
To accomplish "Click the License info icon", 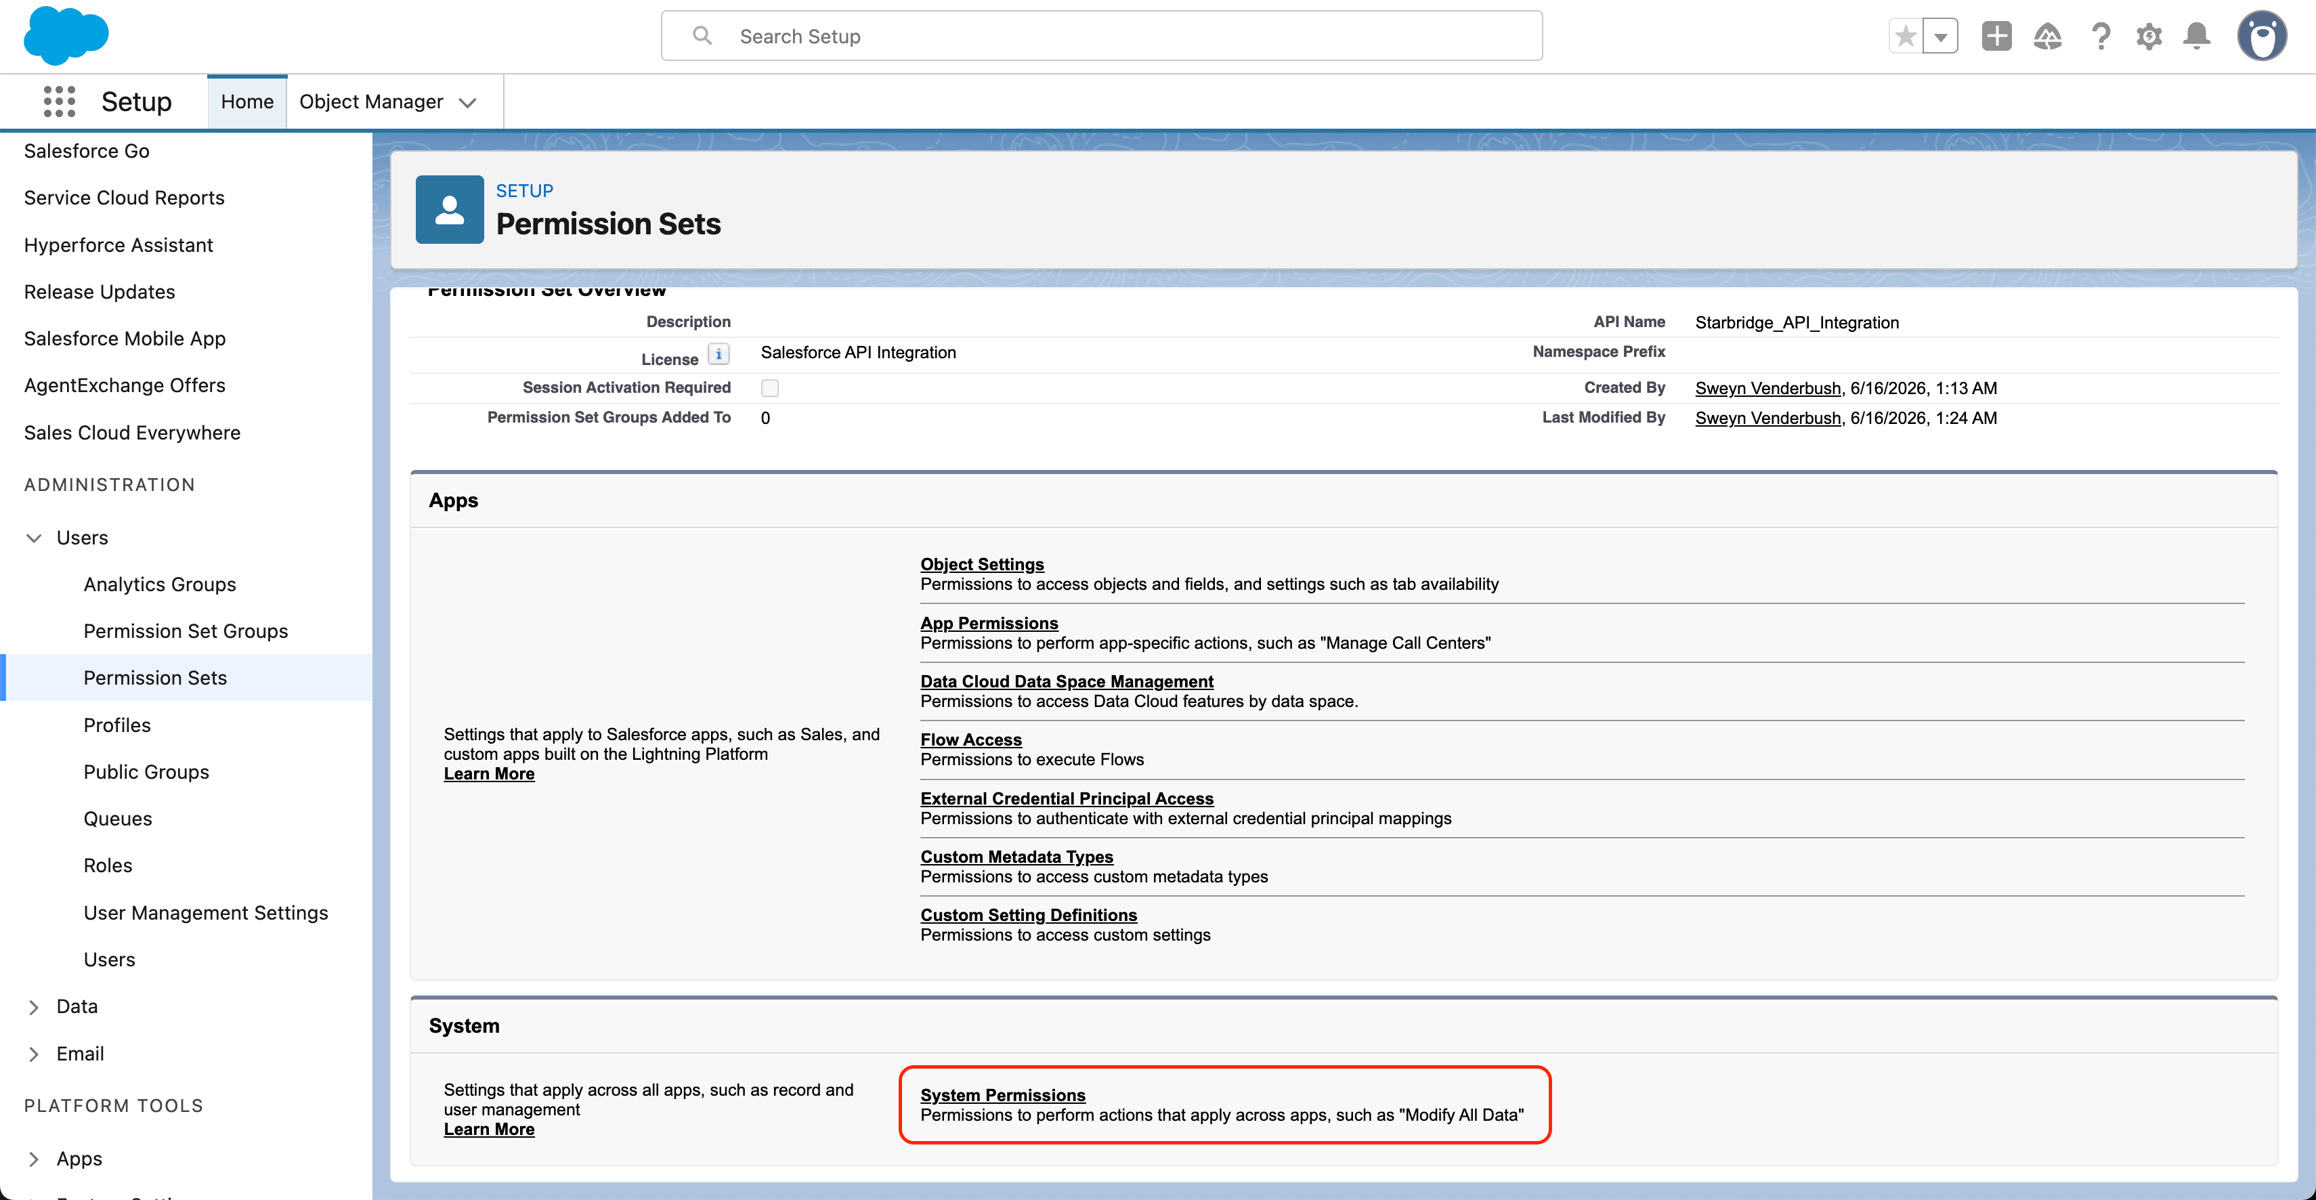I will coord(719,353).
